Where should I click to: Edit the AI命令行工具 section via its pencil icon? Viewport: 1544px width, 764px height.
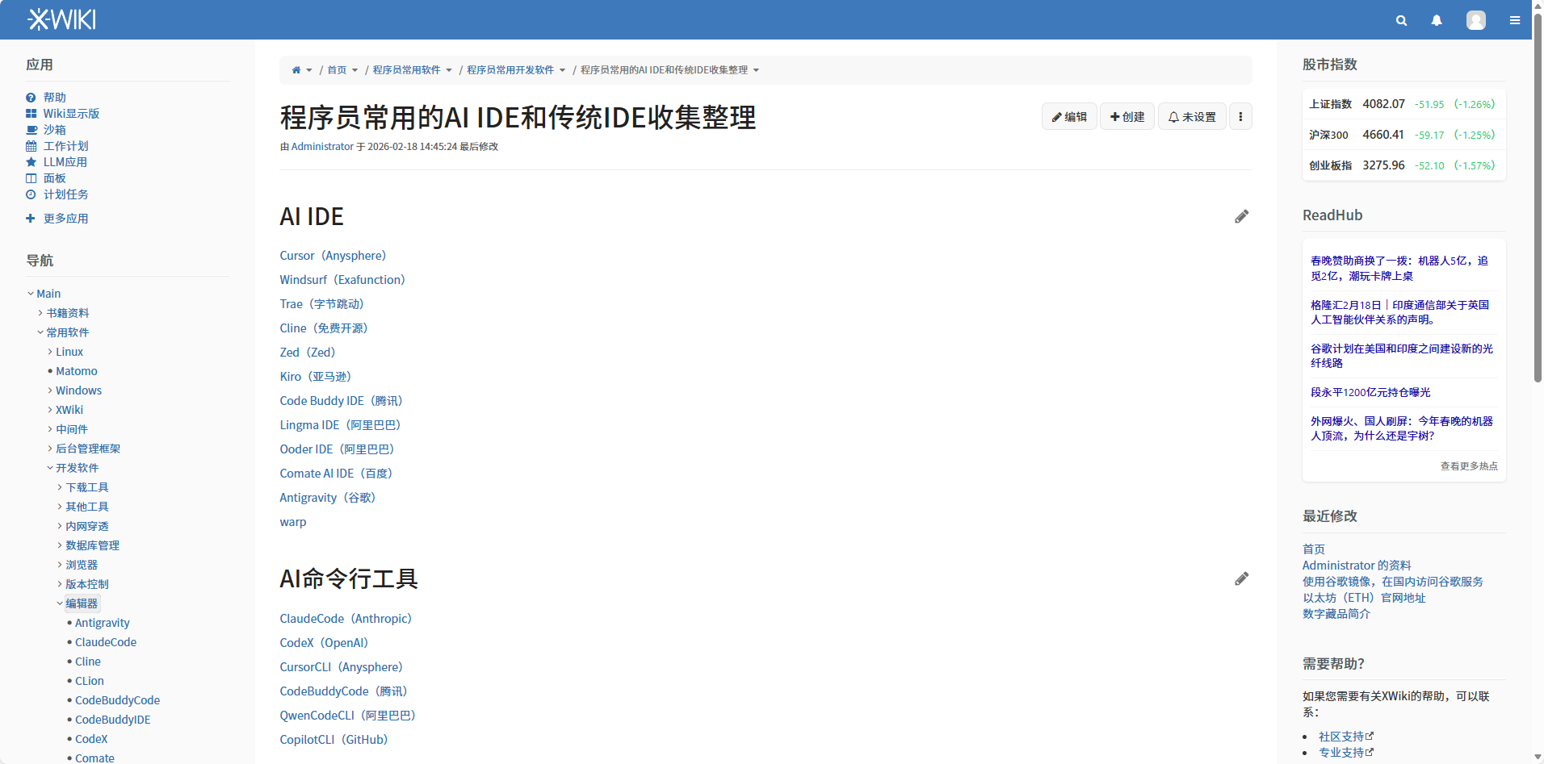(x=1242, y=578)
